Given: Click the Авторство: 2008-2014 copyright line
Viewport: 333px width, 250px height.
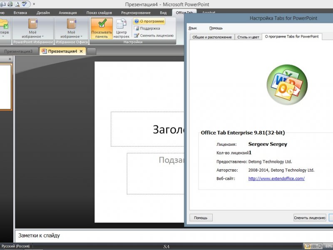Looking at the screenshot, I should pos(265,170).
